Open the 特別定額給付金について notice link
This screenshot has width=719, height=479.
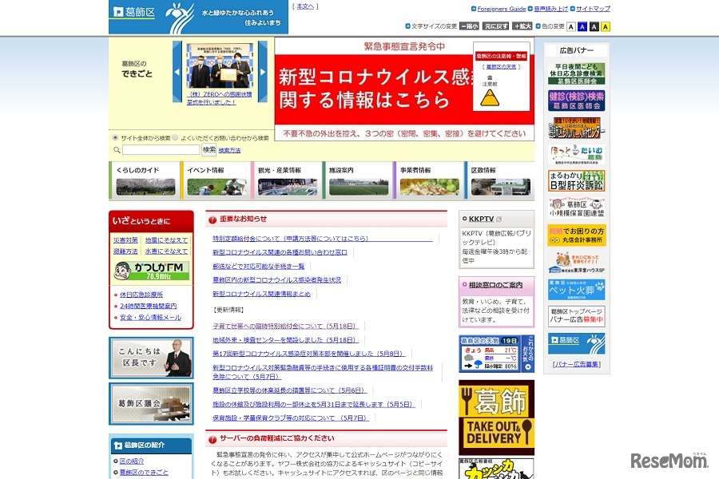[x=323, y=239]
